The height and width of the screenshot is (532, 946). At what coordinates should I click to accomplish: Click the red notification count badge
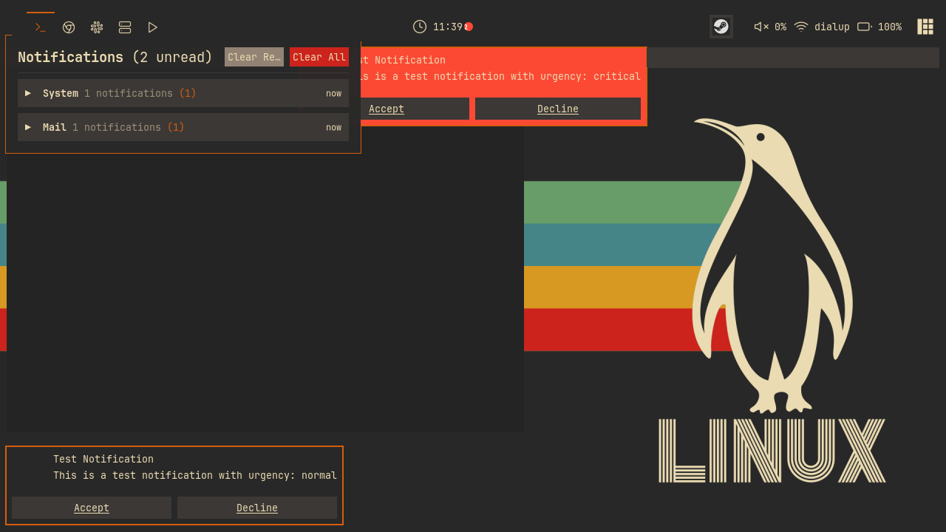coord(469,27)
